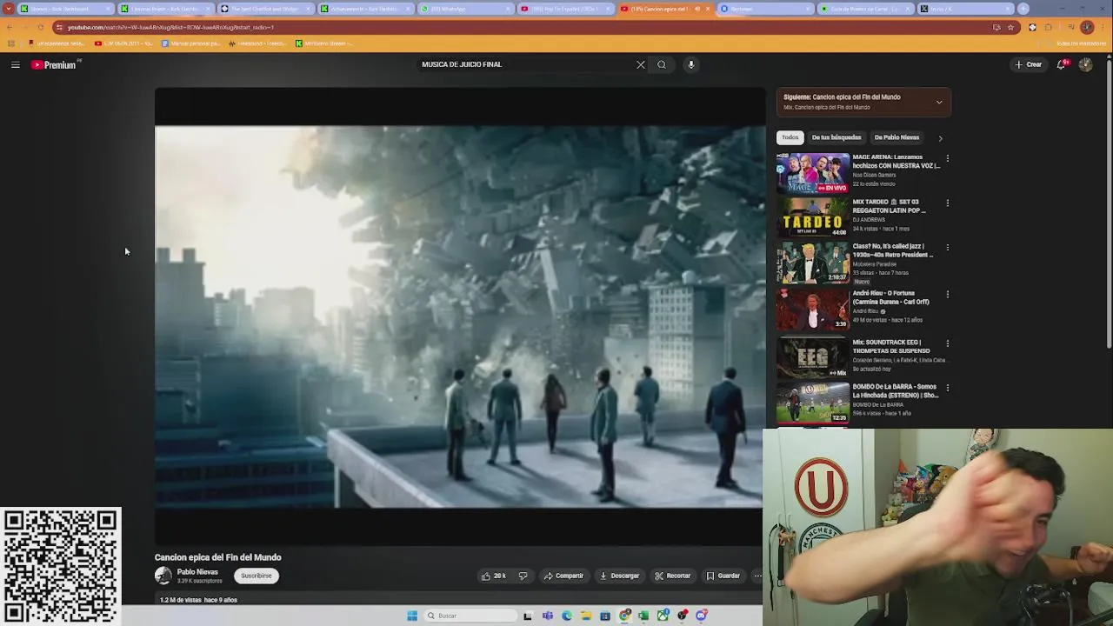Open Excel from the taskbar

[643, 616]
